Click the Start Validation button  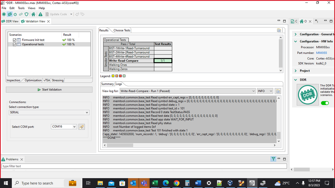point(49,90)
